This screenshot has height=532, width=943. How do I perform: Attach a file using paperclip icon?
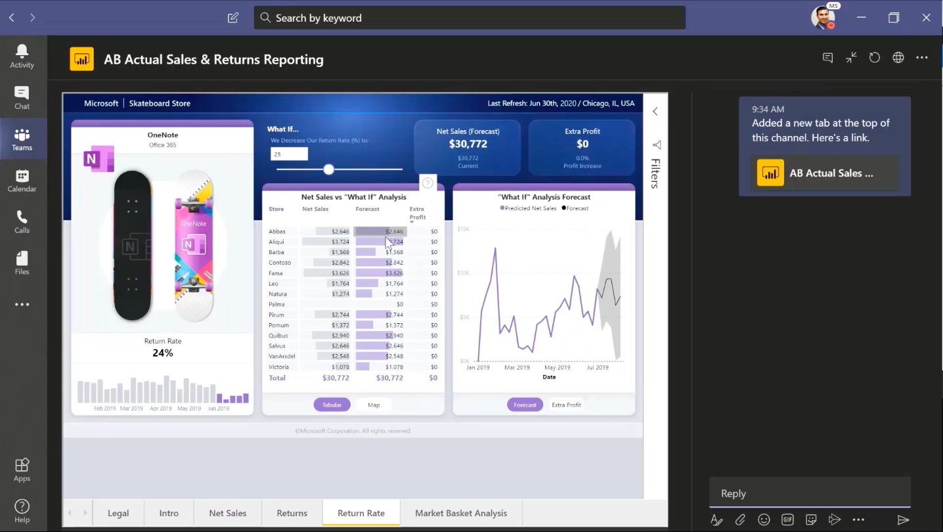tap(740, 520)
